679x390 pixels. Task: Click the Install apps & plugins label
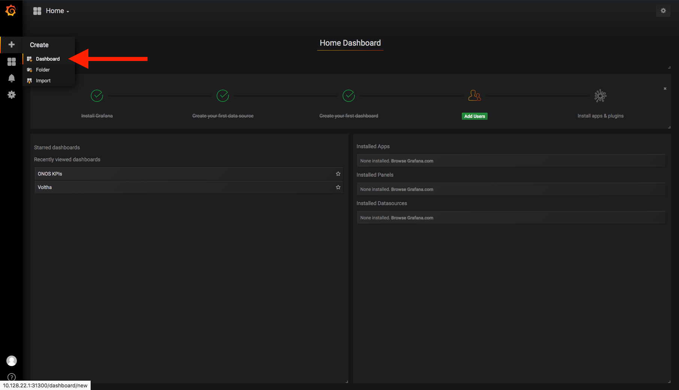pyautogui.click(x=600, y=116)
